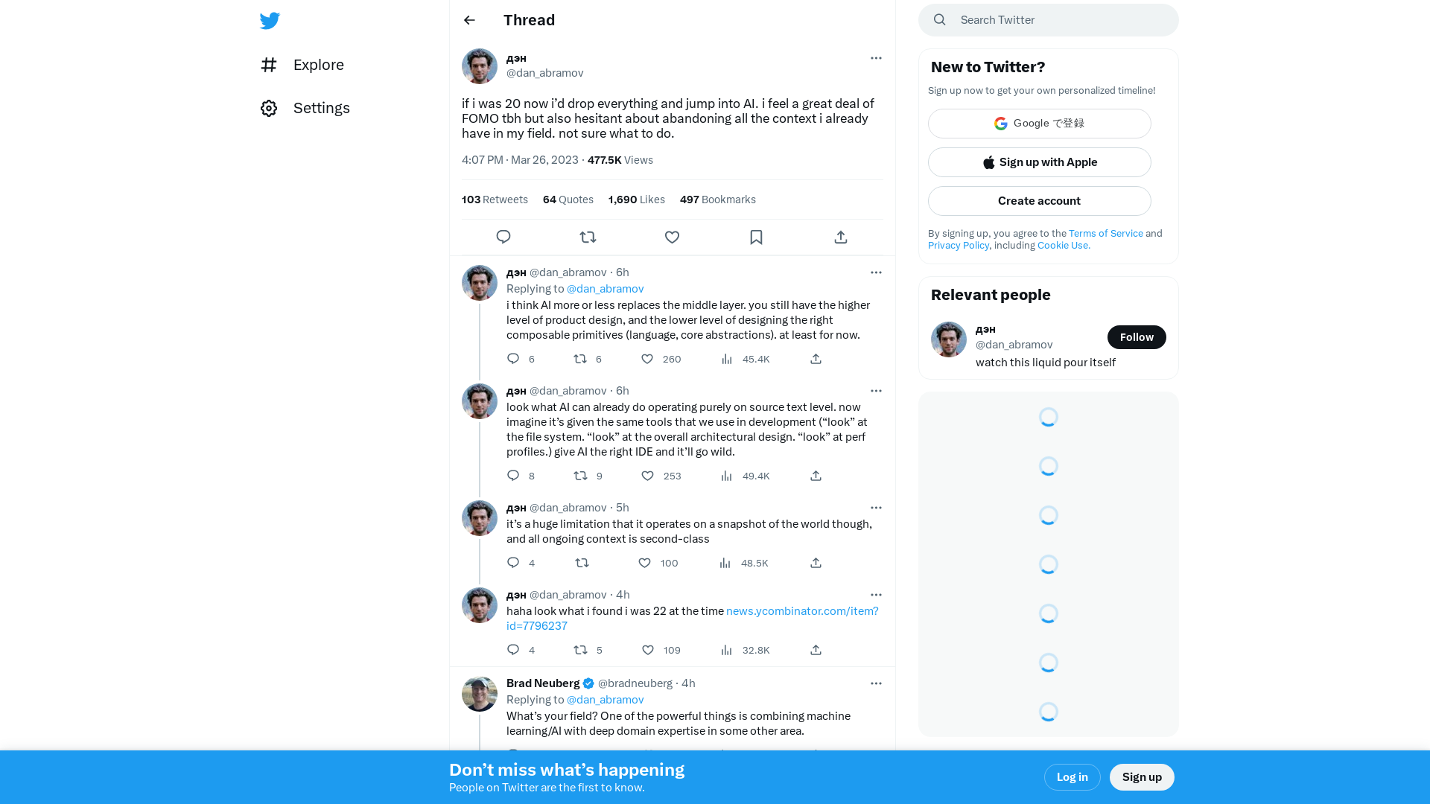Click the like heart icon on main tweet
This screenshot has width=1430, height=804.
click(x=672, y=237)
